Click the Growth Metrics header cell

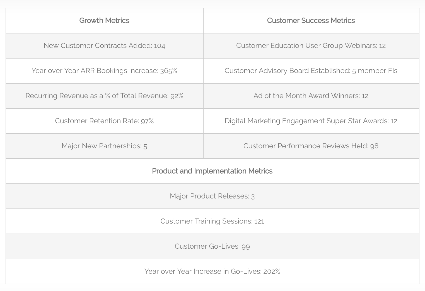(104, 21)
